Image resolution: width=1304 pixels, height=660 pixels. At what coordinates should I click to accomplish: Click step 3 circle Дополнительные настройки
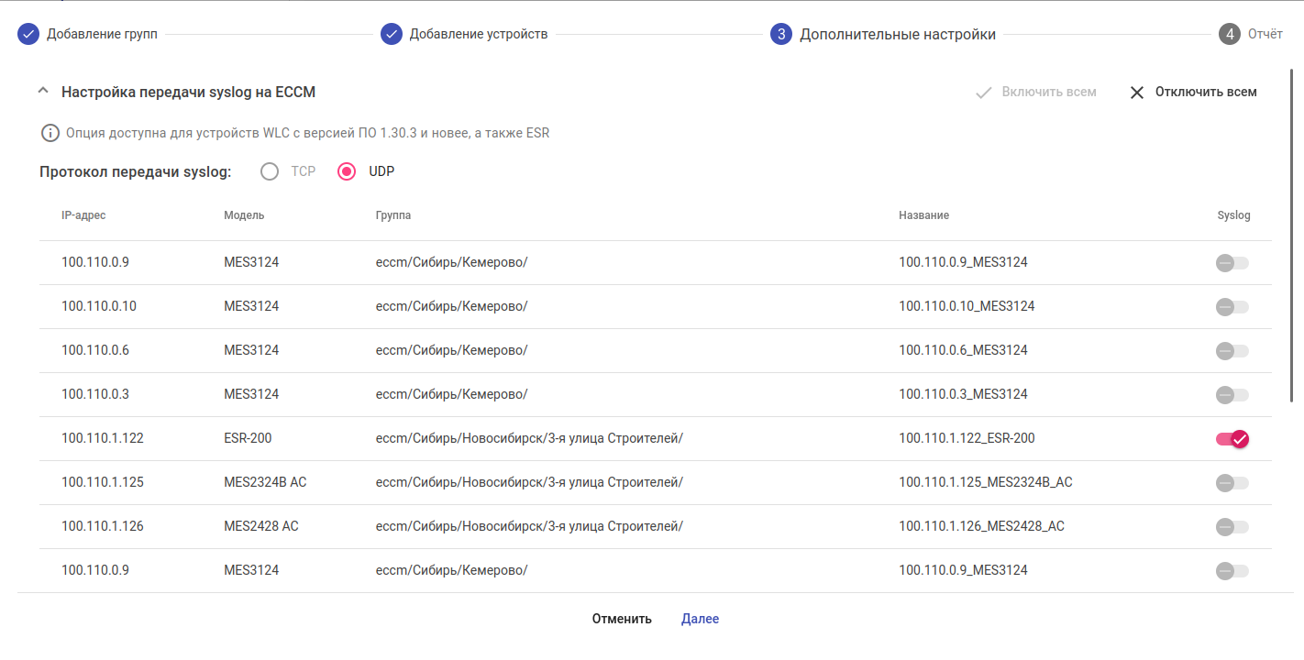781,35
